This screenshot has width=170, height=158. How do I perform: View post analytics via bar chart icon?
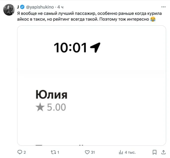(x=121, y=152)
